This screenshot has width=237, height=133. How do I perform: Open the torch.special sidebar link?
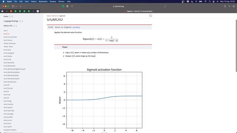point(8,108)
